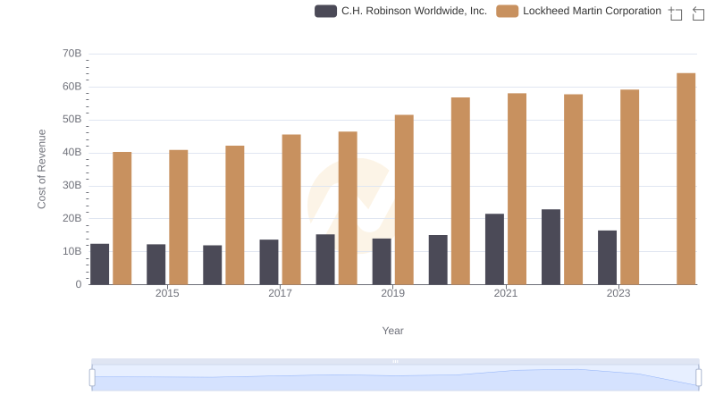The image size is (715, 412).
Task: Click inside the range slider preview area
Action: (395, 378)
